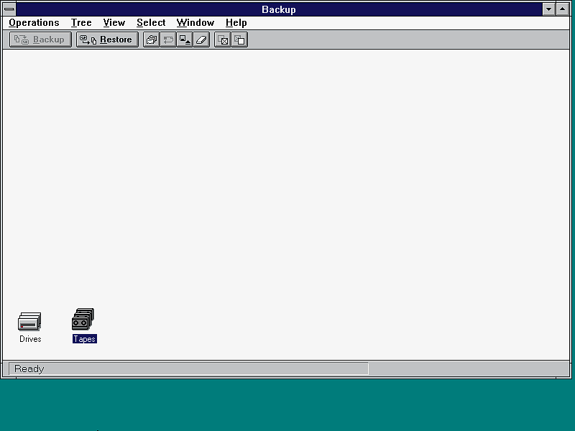Open the Help menu
This screenshot has height=431, width=575.
click(236, 22)
